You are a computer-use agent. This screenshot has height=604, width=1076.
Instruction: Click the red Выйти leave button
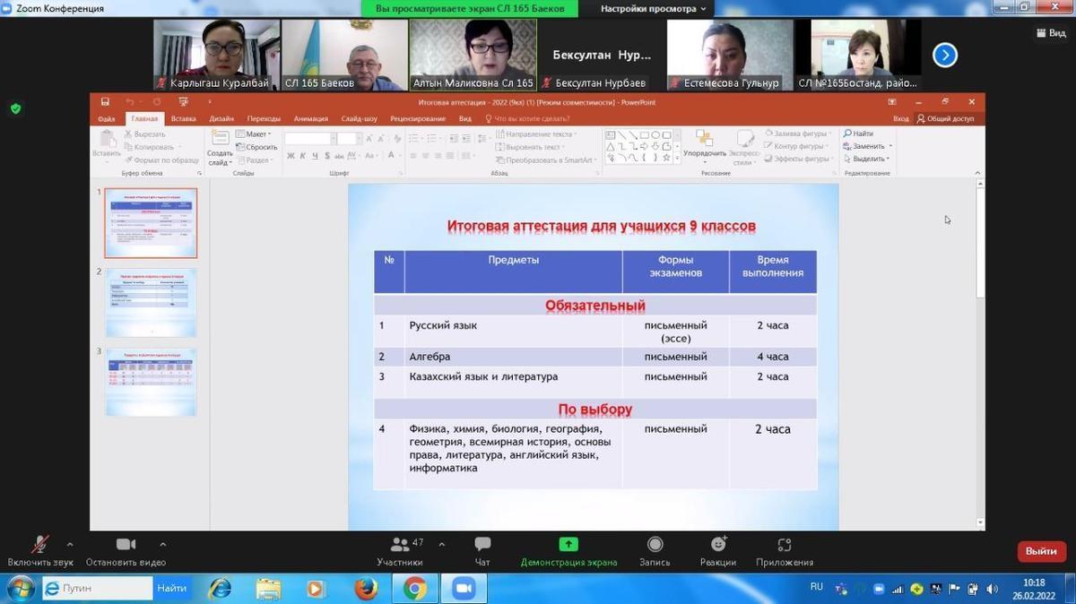coord(1040,551)
